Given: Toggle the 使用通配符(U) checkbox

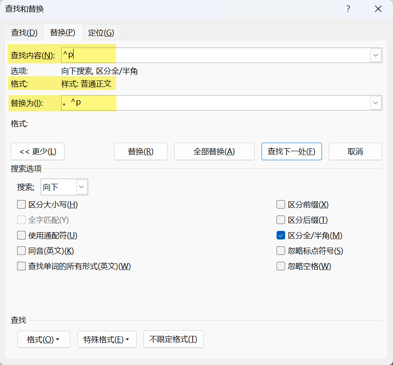Looking at the screenshot, I should coord(21,235).
